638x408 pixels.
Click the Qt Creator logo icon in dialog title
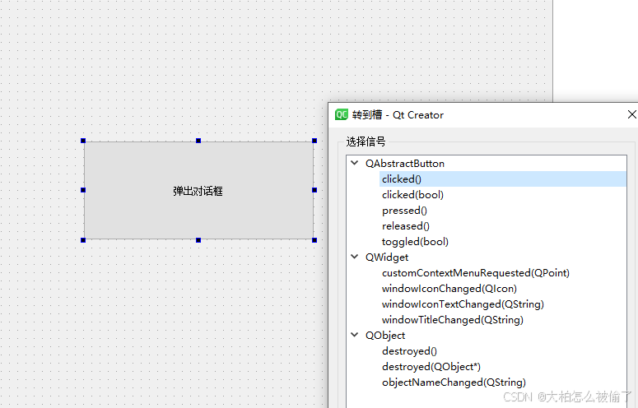pos(342,114)
